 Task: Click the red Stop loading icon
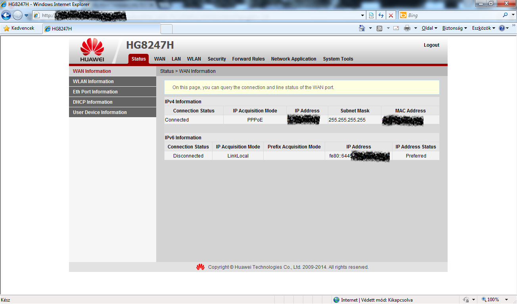tap(391, 15)
